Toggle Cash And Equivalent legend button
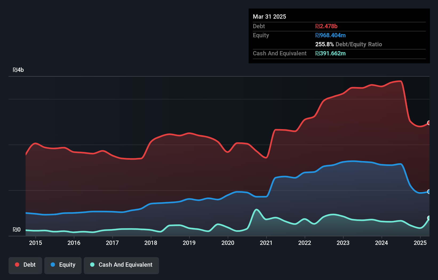Image resolution: width=438 pixels, height=280 pixels. coord(121,265)
